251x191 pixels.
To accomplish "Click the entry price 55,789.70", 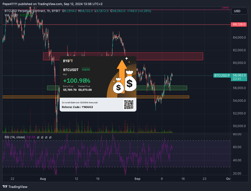I will point(70,90).
